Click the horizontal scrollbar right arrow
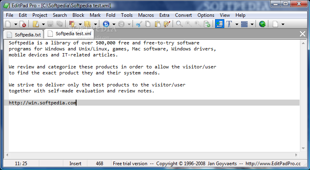Screen dimensions: 310x170 296,155
